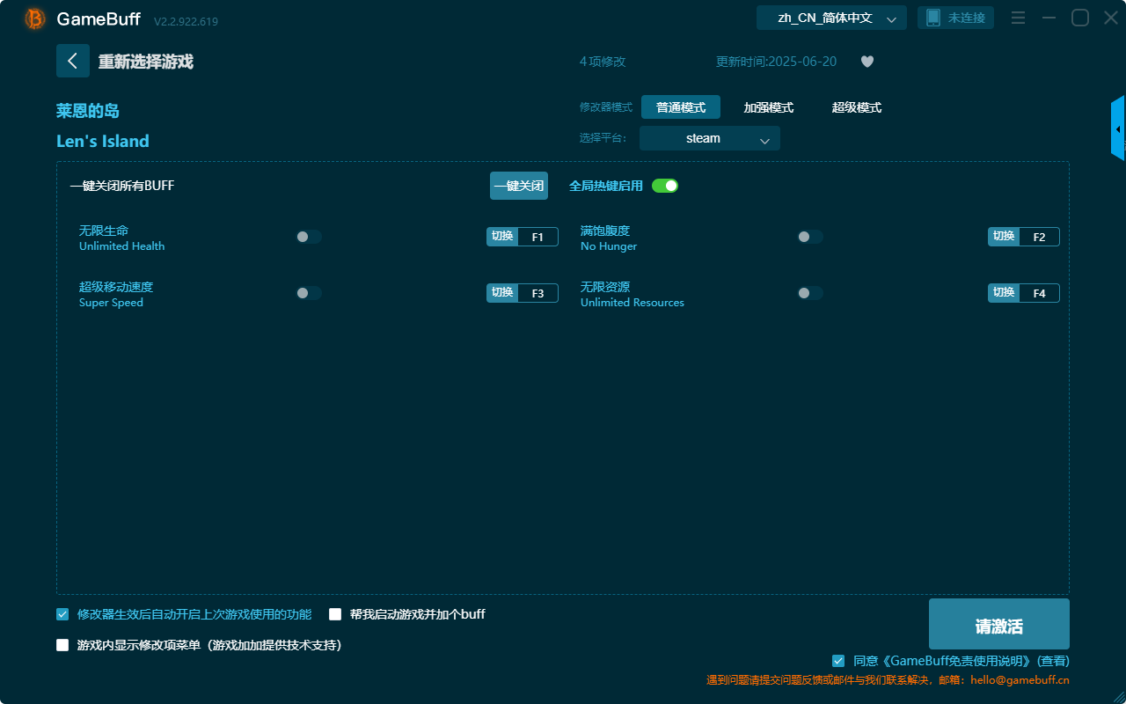Click the GameBuff flame logo
Screen dimensions: 1126x704
pos(33,18)
